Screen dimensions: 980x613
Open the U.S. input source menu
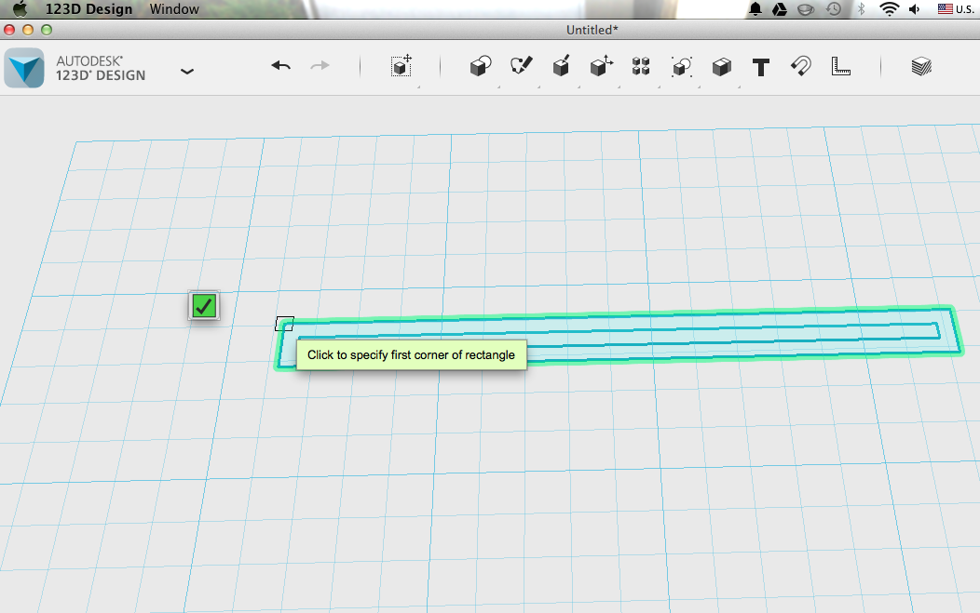(x=956, y=8)
